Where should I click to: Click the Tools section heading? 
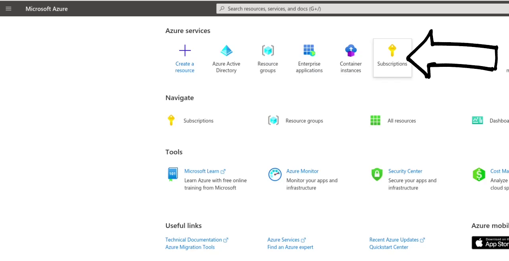(x=174, y=152)
